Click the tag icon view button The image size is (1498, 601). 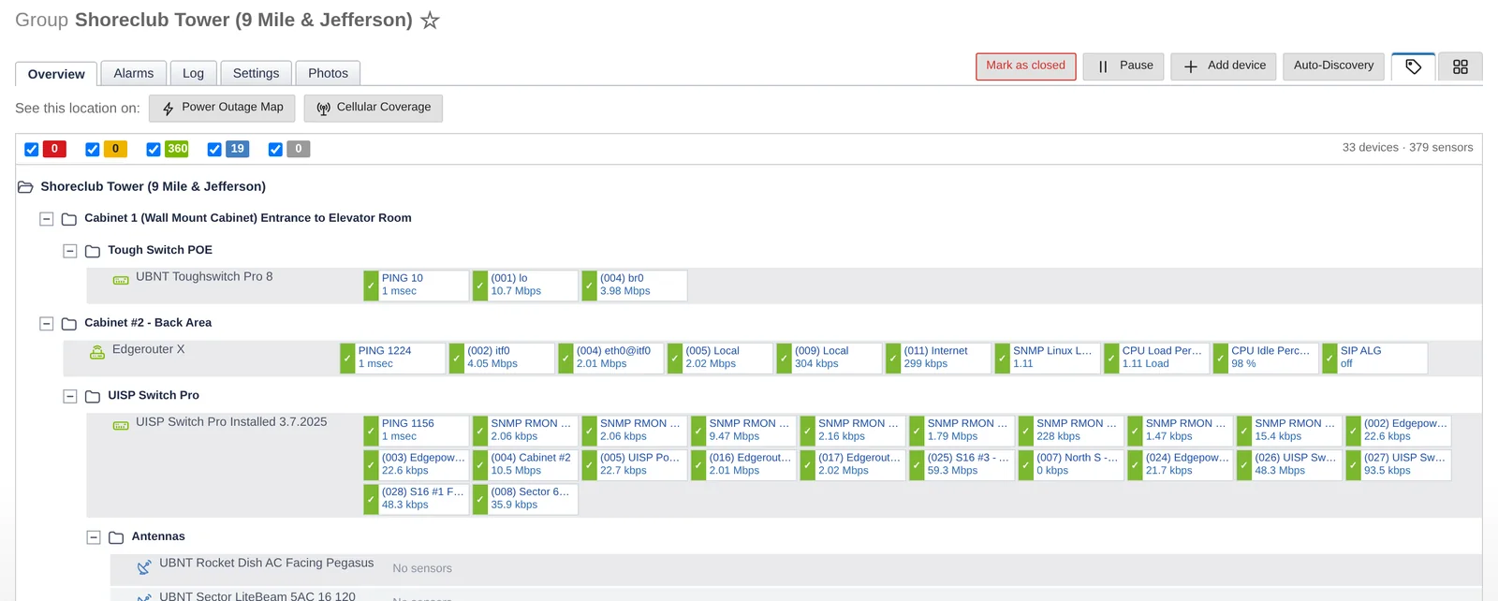[1414, 66]
